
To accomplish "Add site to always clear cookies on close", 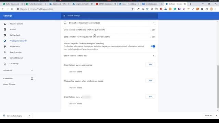I will (150, 81).
